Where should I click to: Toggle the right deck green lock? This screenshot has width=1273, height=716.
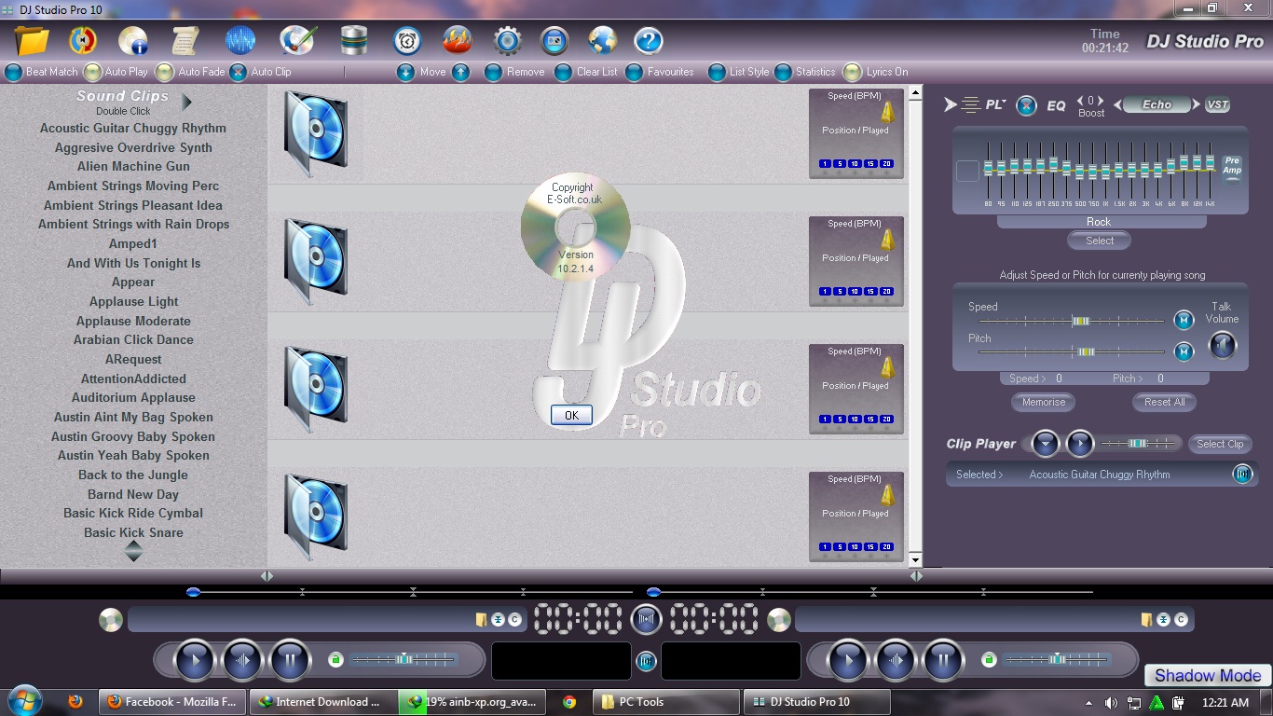989,660
